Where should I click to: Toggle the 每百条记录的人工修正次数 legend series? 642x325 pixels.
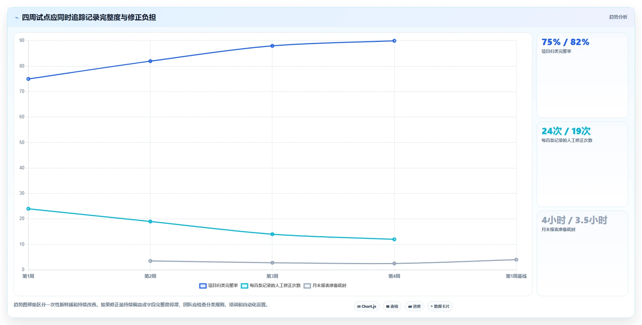271,286
